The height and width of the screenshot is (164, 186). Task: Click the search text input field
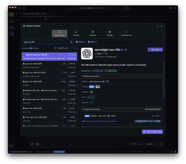46,42
